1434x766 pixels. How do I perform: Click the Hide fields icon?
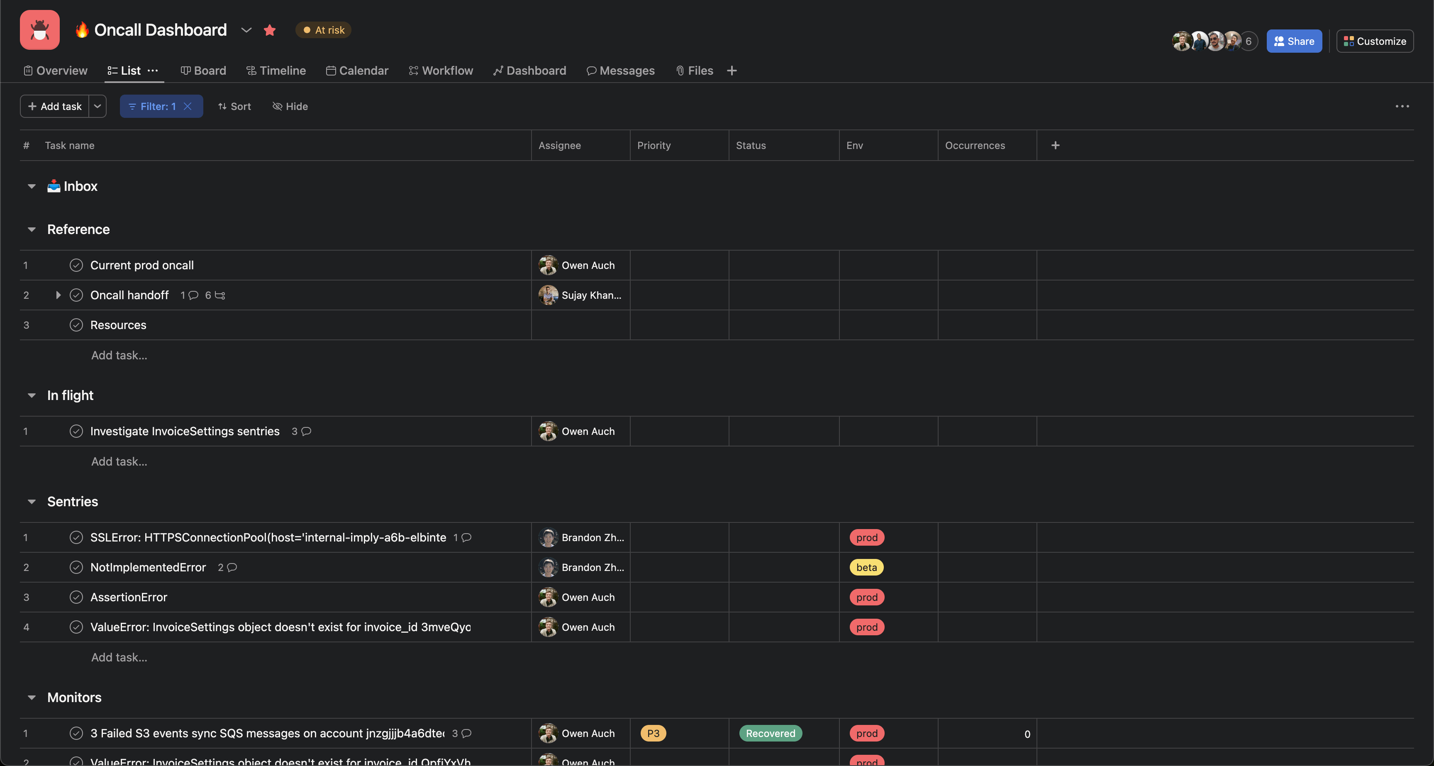click(277, 106)
